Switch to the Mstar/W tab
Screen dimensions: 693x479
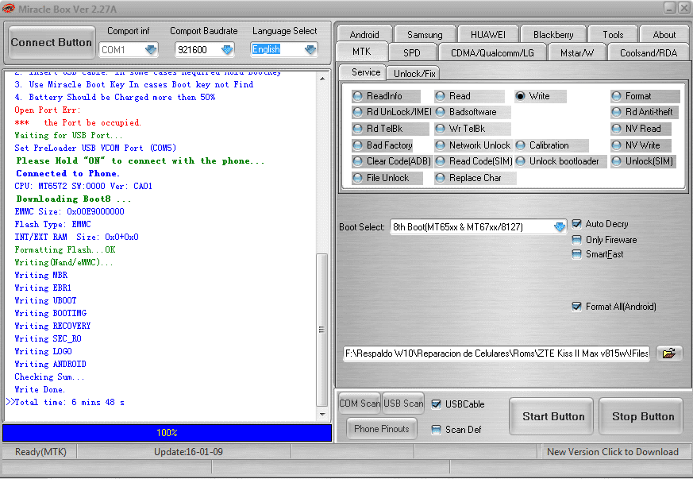(x=577, y=52)
